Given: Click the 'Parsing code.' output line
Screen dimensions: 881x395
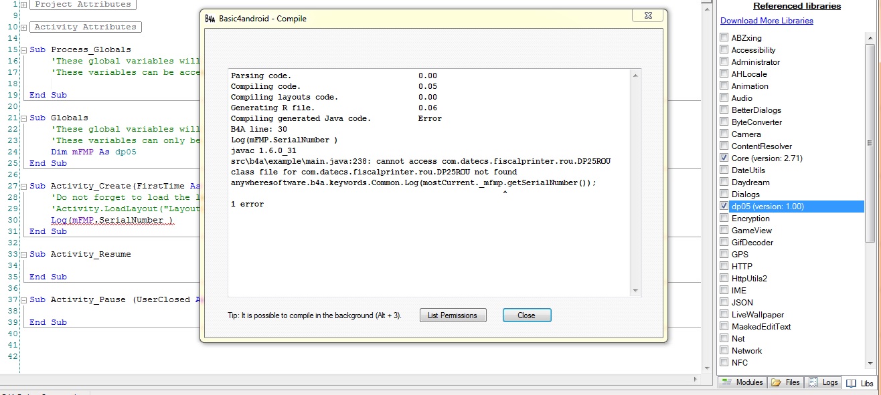Looking at the screenshot, I should [x=261, y=76].
